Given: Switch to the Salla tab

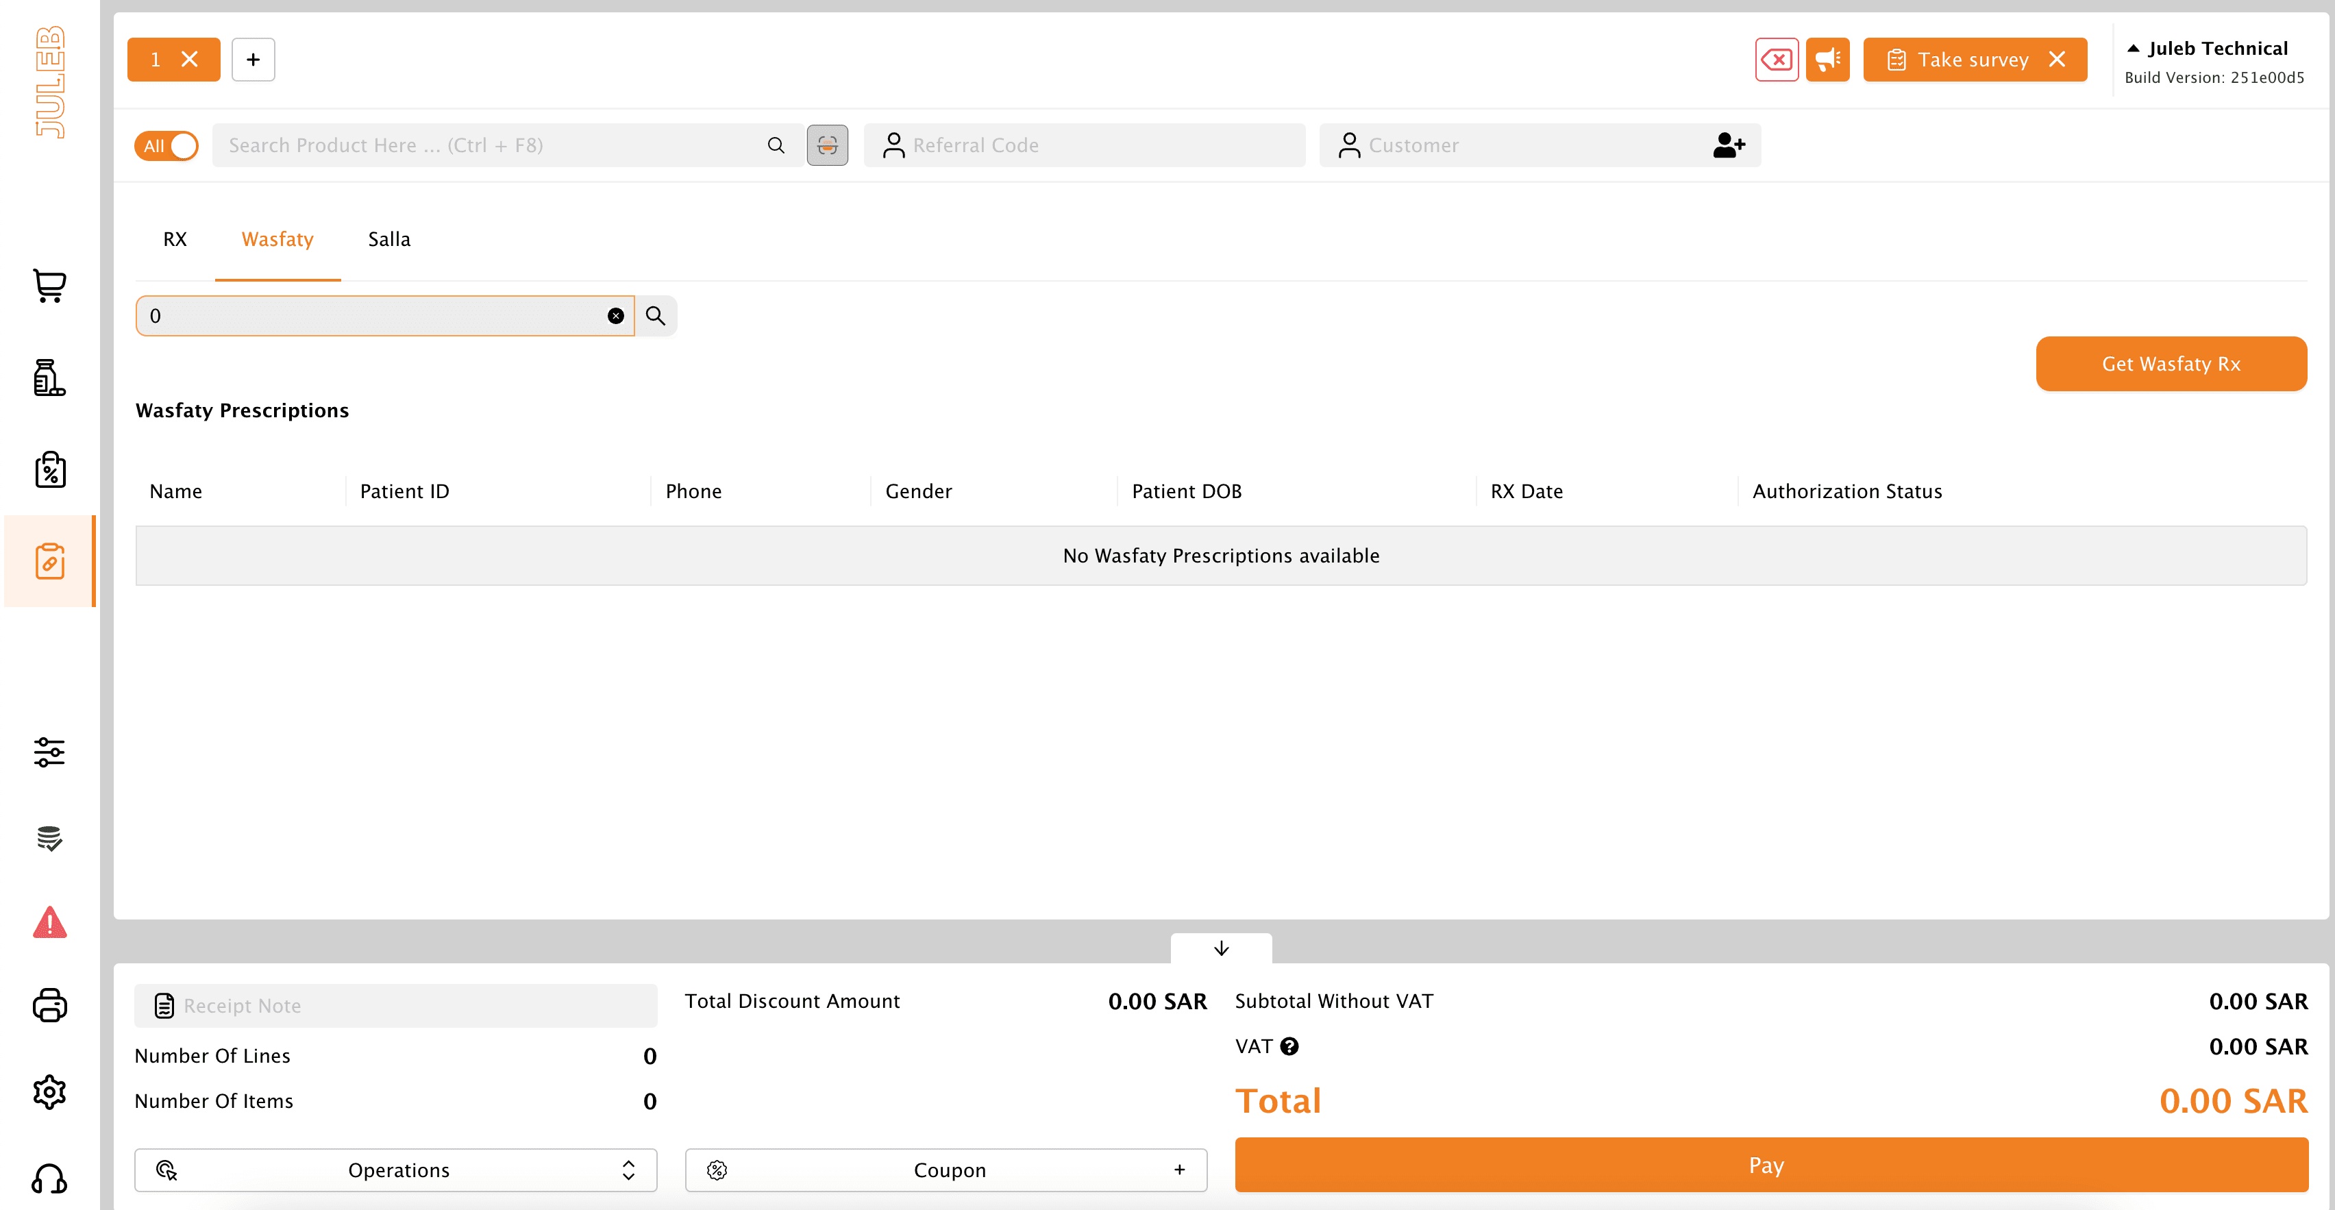Looking at the screenshot, I should tap(389, 239).
